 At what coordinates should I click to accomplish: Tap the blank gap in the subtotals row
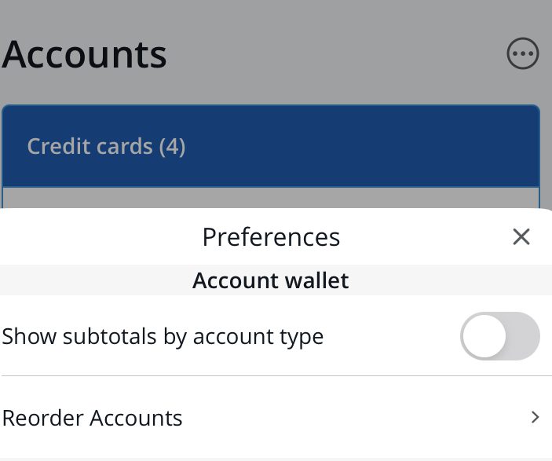[393, 337]
